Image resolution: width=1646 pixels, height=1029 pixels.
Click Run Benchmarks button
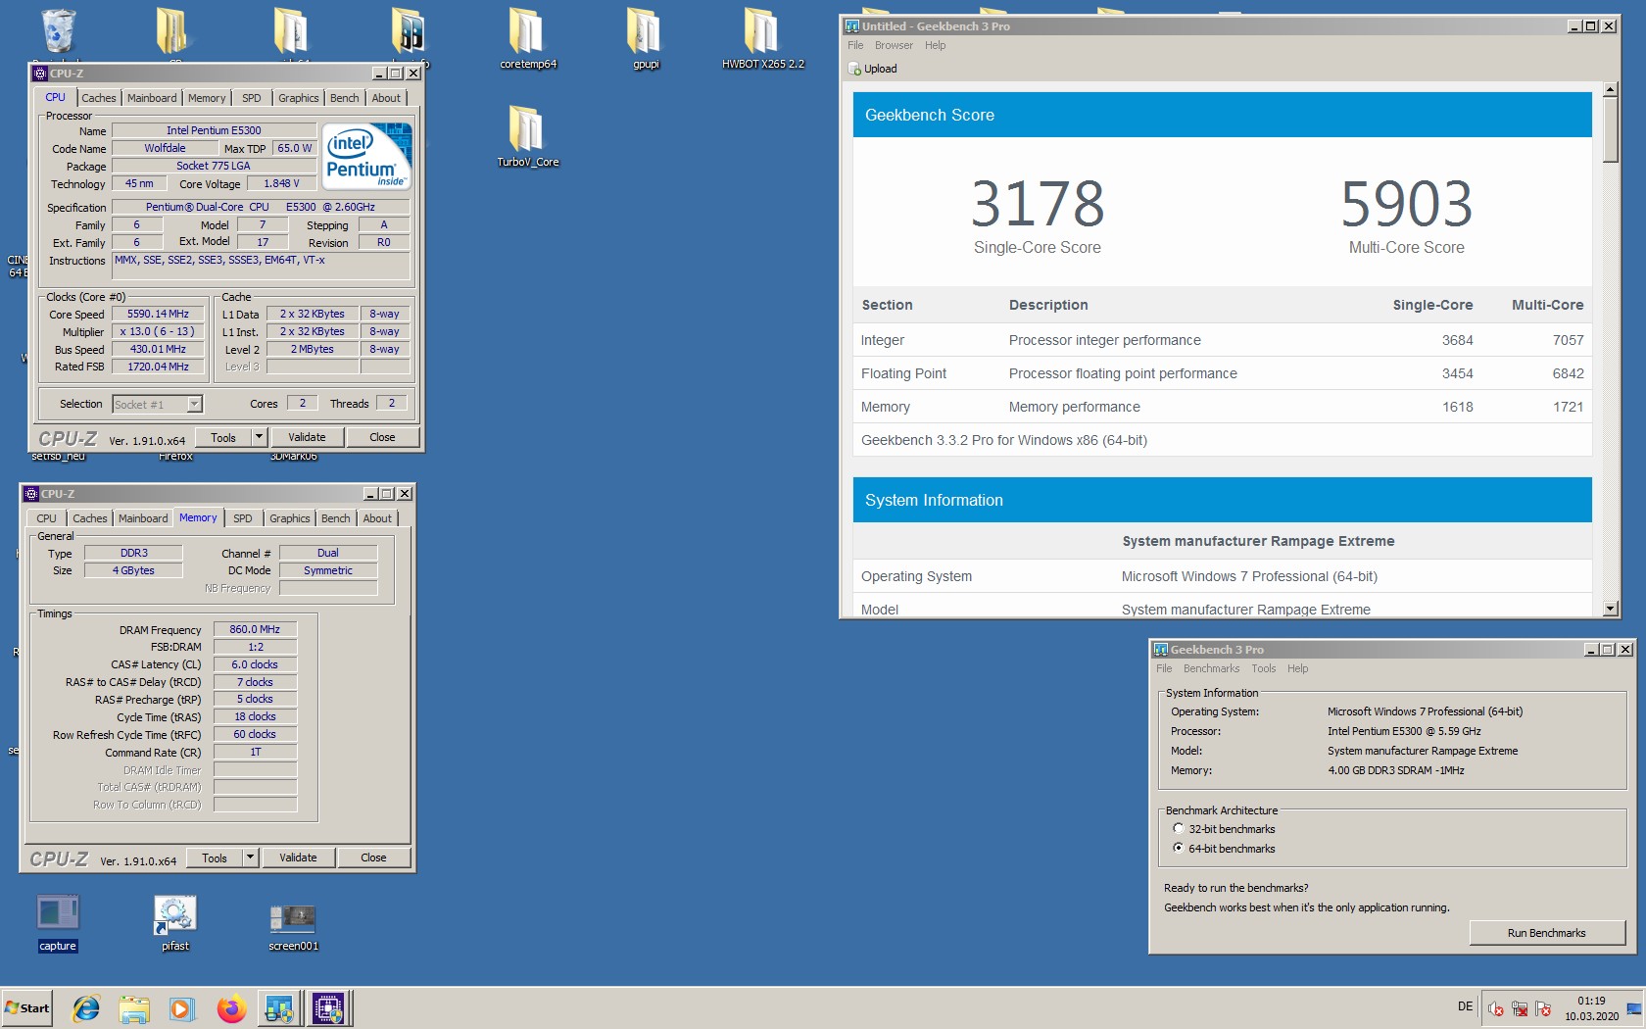(x=1546, y=933)
